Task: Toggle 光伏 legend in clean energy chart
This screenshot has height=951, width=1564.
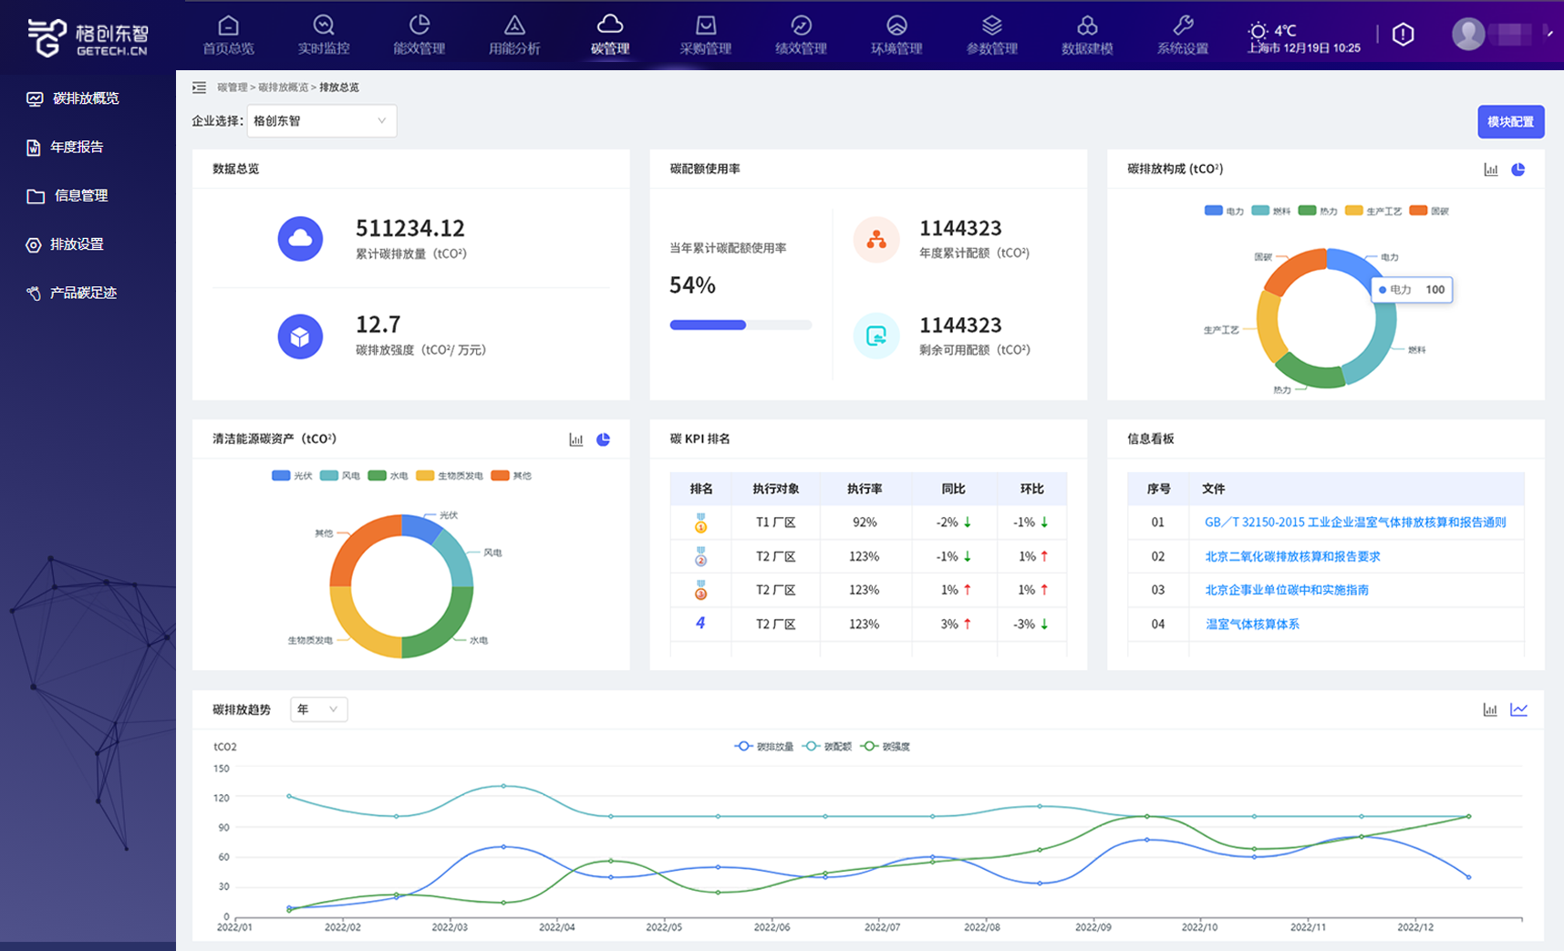Action: pyautogui.click(x=292, y=476)
